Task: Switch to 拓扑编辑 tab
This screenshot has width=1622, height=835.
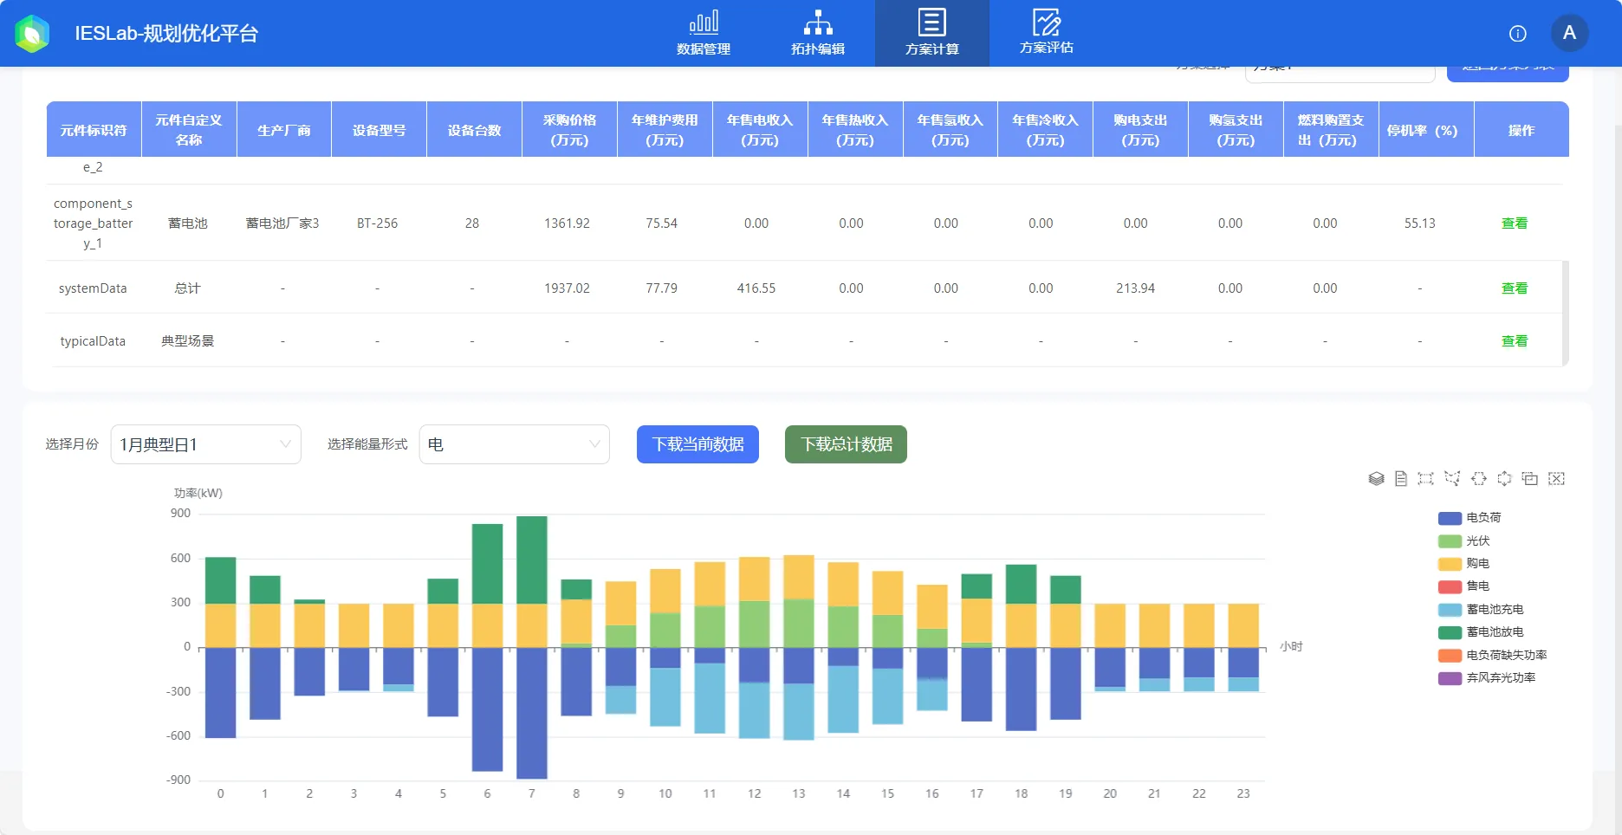Action: coord(818,33)
